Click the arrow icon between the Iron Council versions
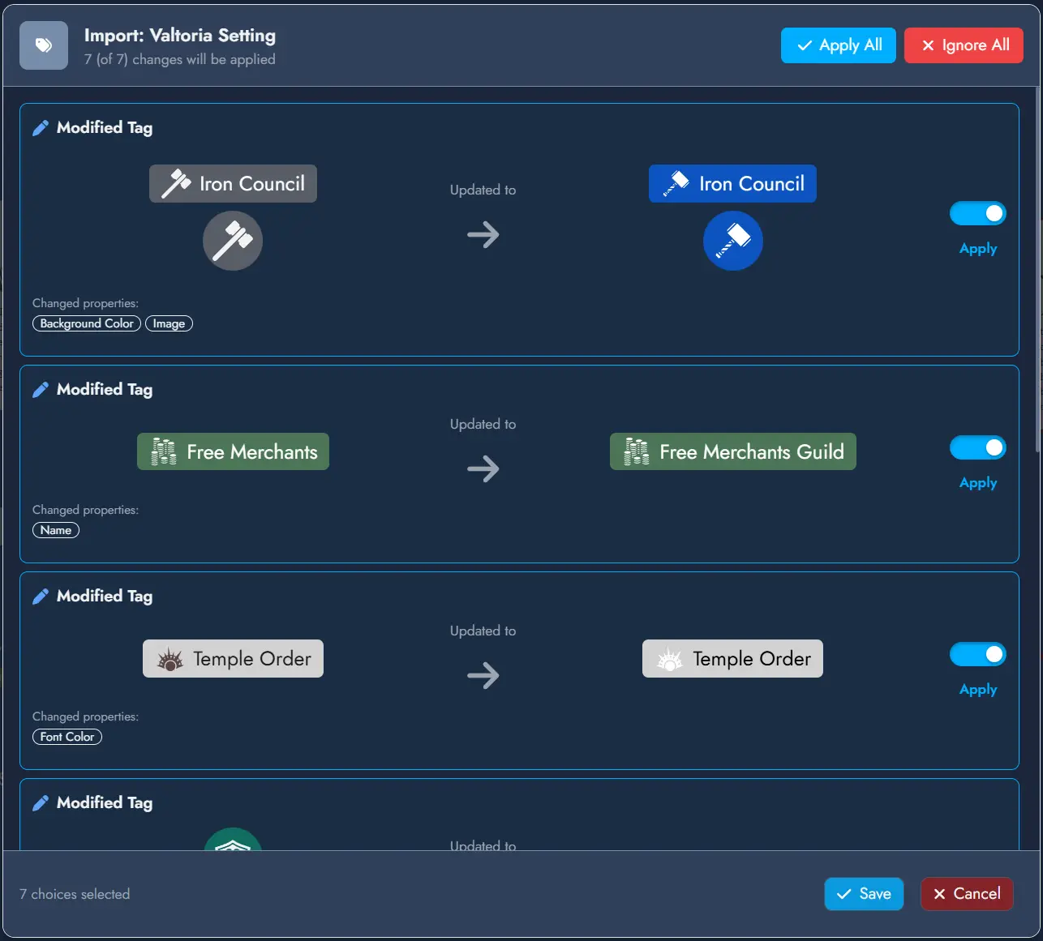 (483, 234)
